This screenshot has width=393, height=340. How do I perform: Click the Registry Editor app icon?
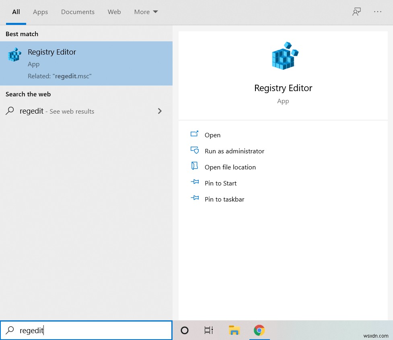(x=14, y=54)
